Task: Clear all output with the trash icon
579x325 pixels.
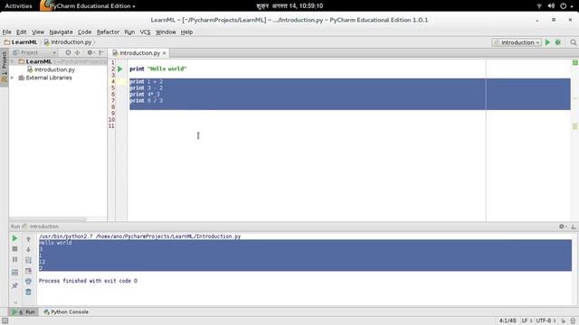Action: [28, 292]
